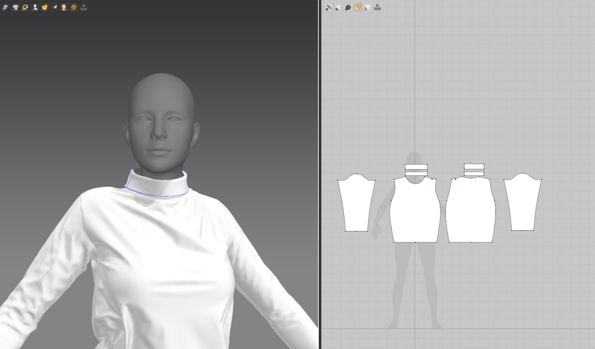Image resolution: width=595 pixels, height=349 pixels.
Task: Toggle 2D pattern visibility shirt icon
Action: point(339,7)
